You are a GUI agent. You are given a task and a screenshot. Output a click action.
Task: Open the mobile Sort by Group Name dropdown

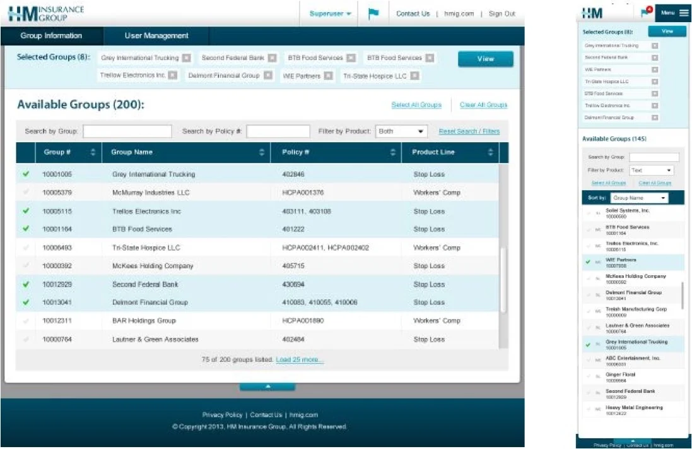point(639,198)
